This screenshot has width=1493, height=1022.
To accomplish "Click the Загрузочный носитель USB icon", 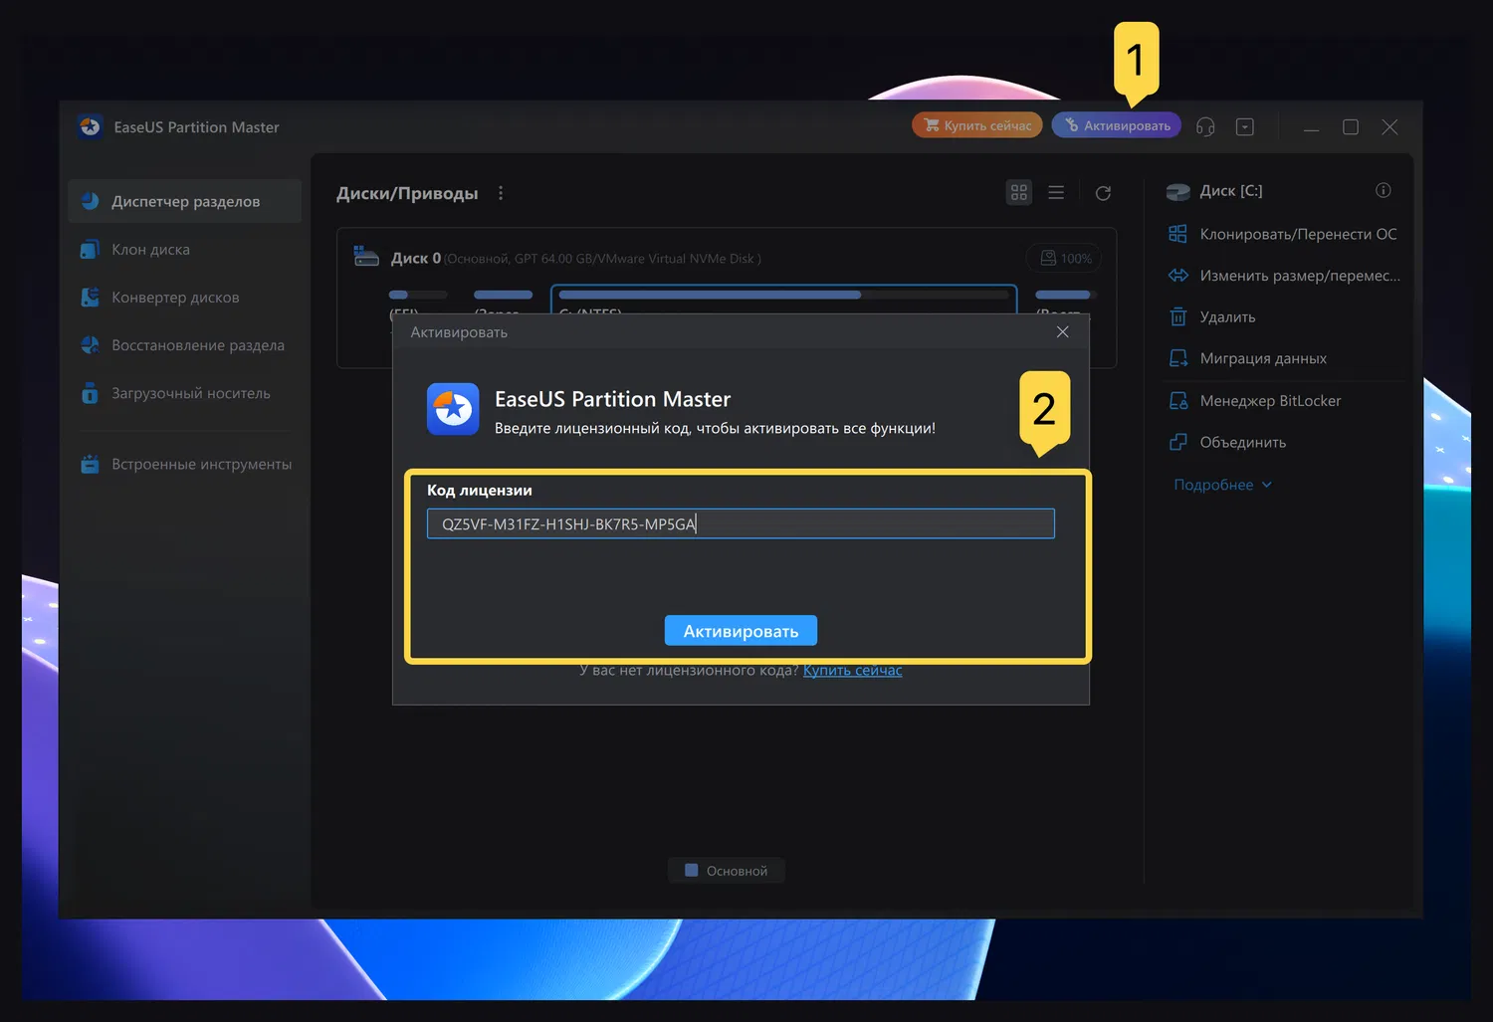I will [90, 393].
